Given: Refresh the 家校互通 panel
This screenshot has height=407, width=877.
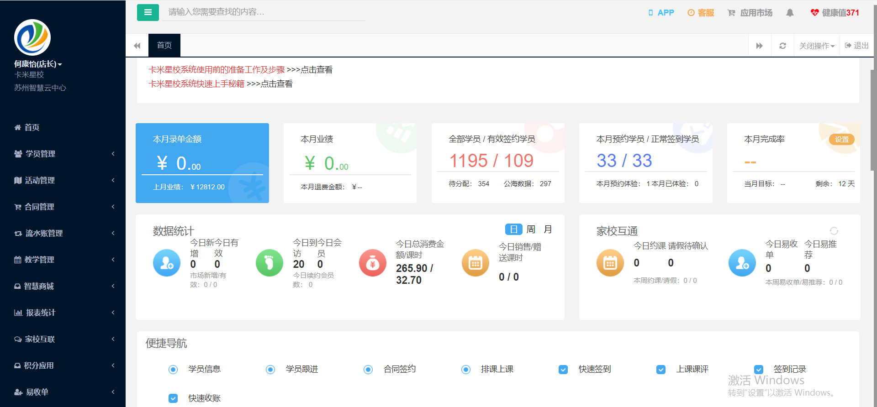Looking at the screenshot, I should [834, 231].
